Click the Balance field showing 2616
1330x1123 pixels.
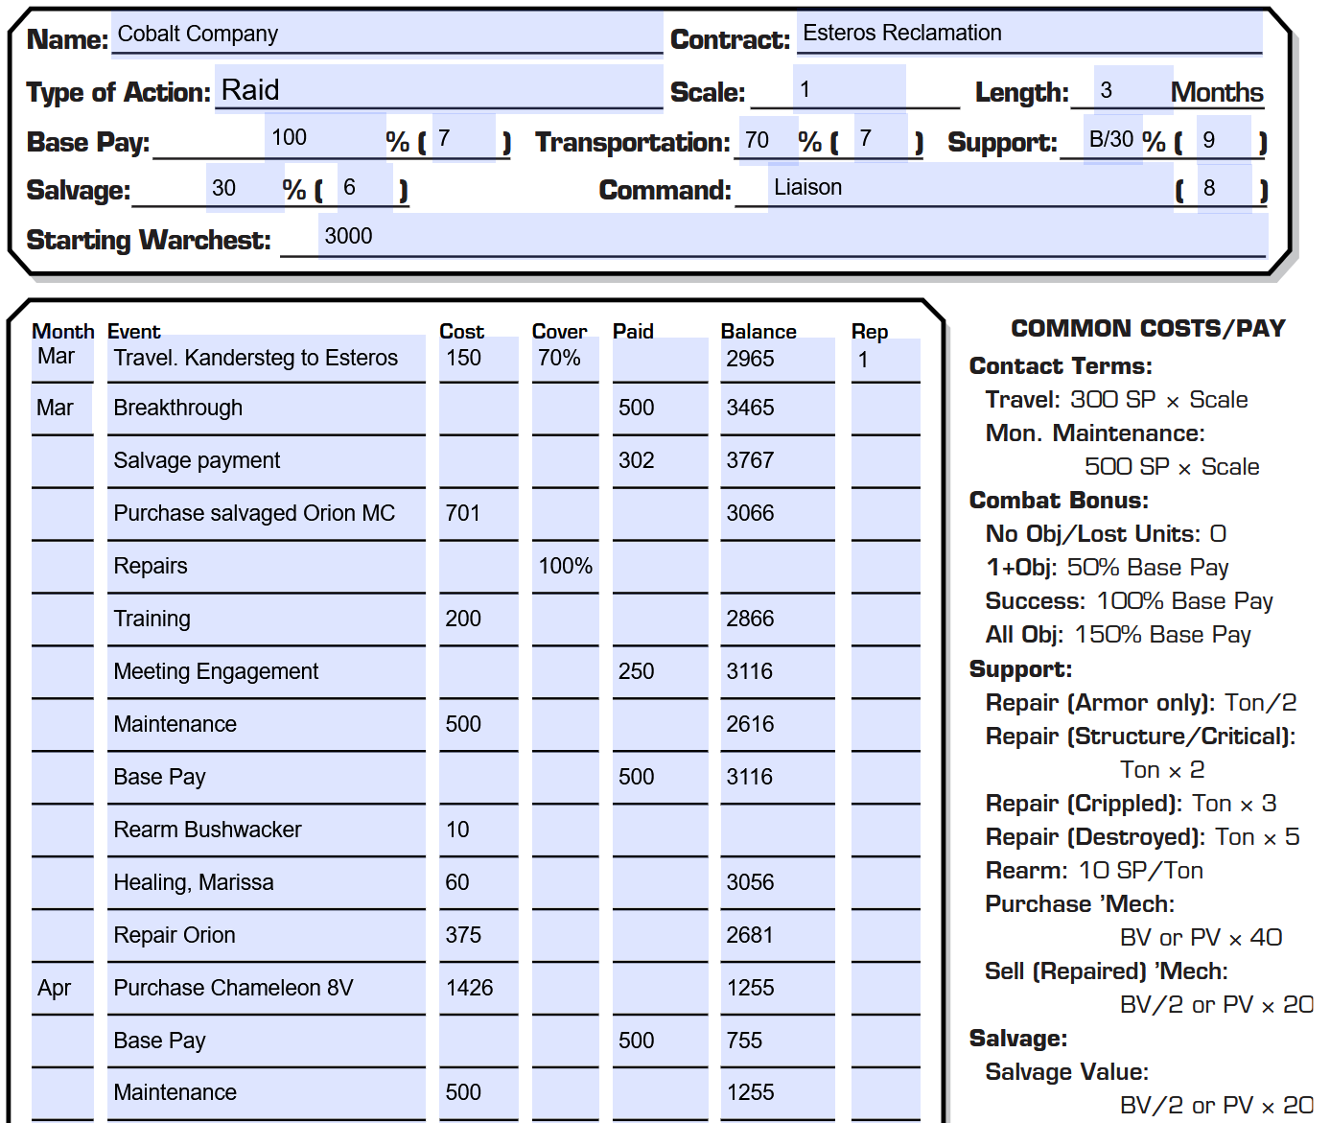coord(778,725)
